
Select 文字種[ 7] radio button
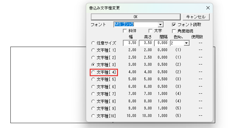coord(93,94)
